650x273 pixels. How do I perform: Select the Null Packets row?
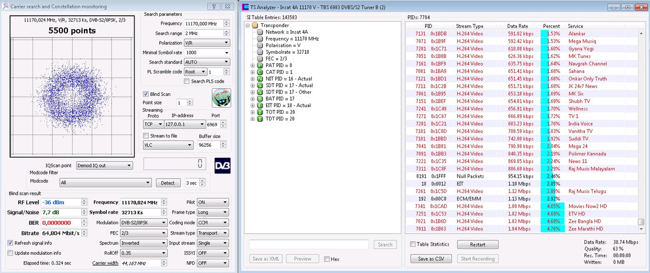[x=522, y=176]
